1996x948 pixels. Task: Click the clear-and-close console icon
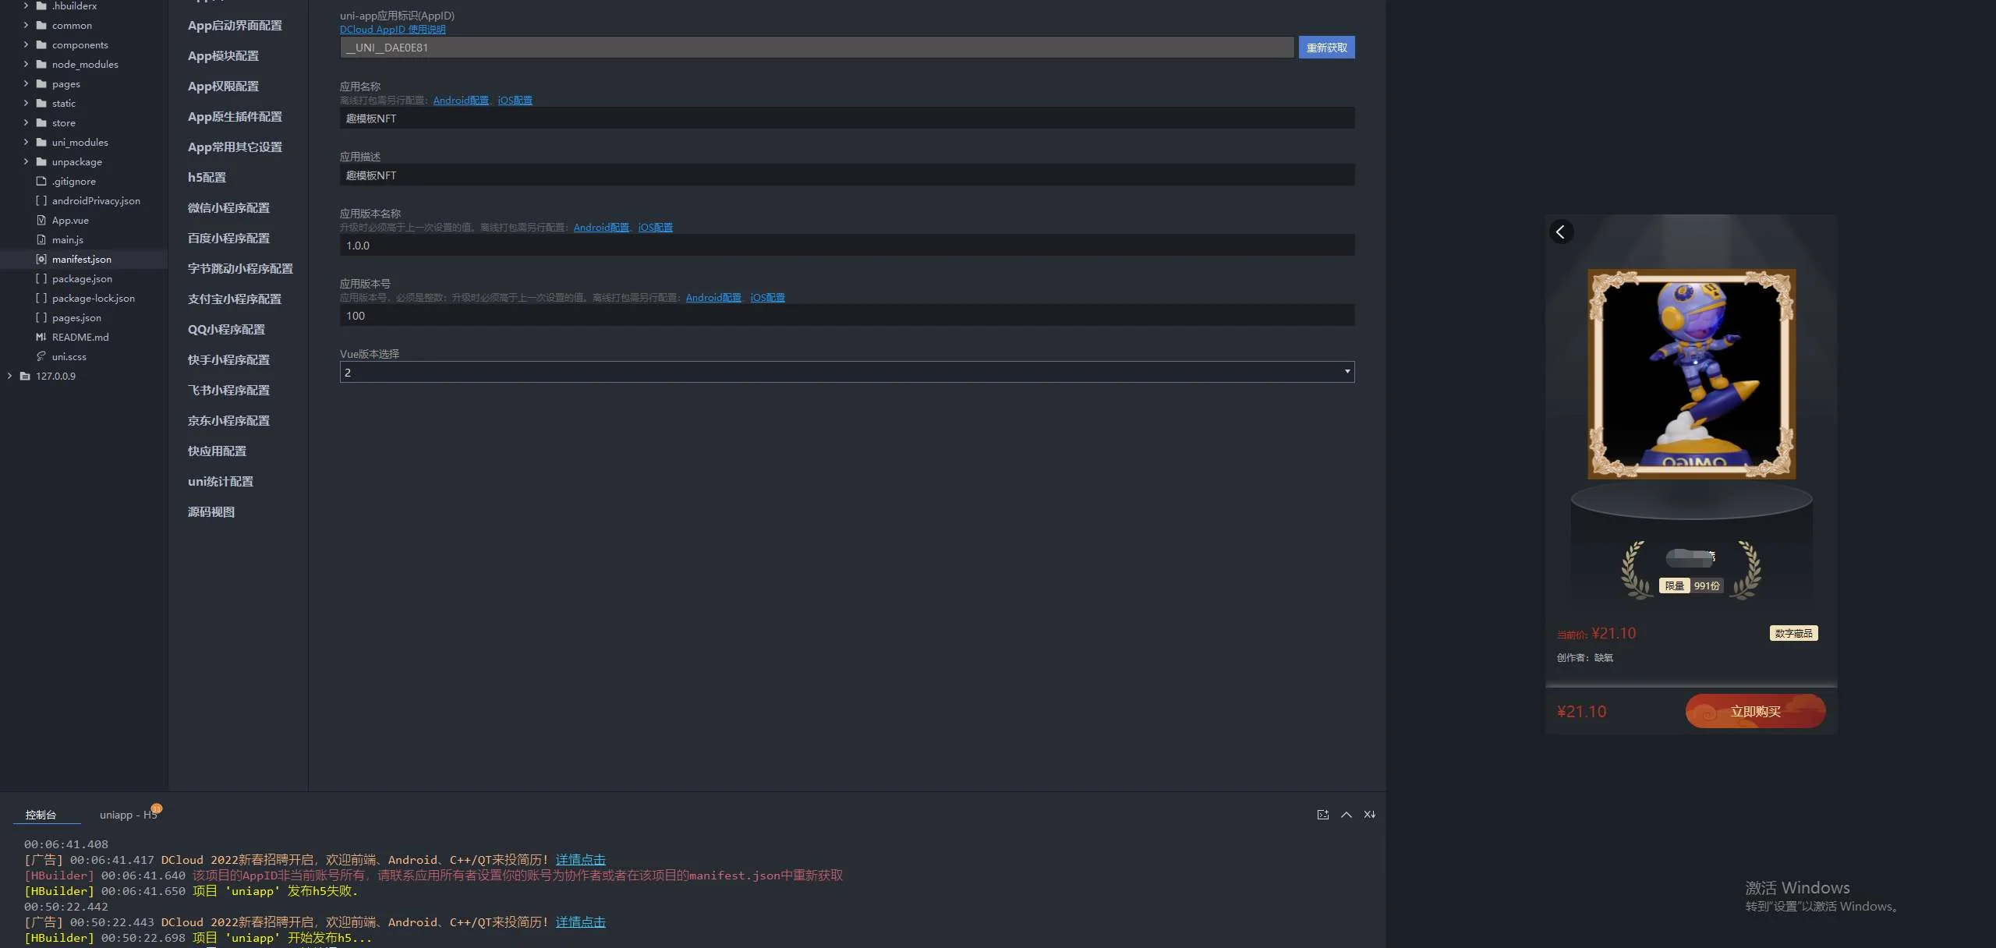[x=1369, y=815]
